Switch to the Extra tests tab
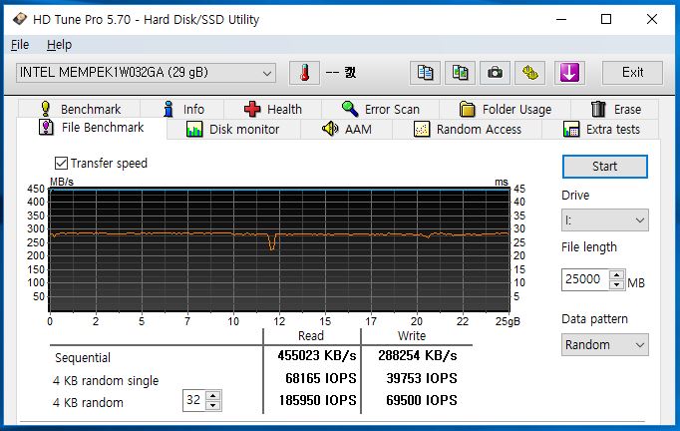This screenshot has height=431, width=680. pos(600,130)
